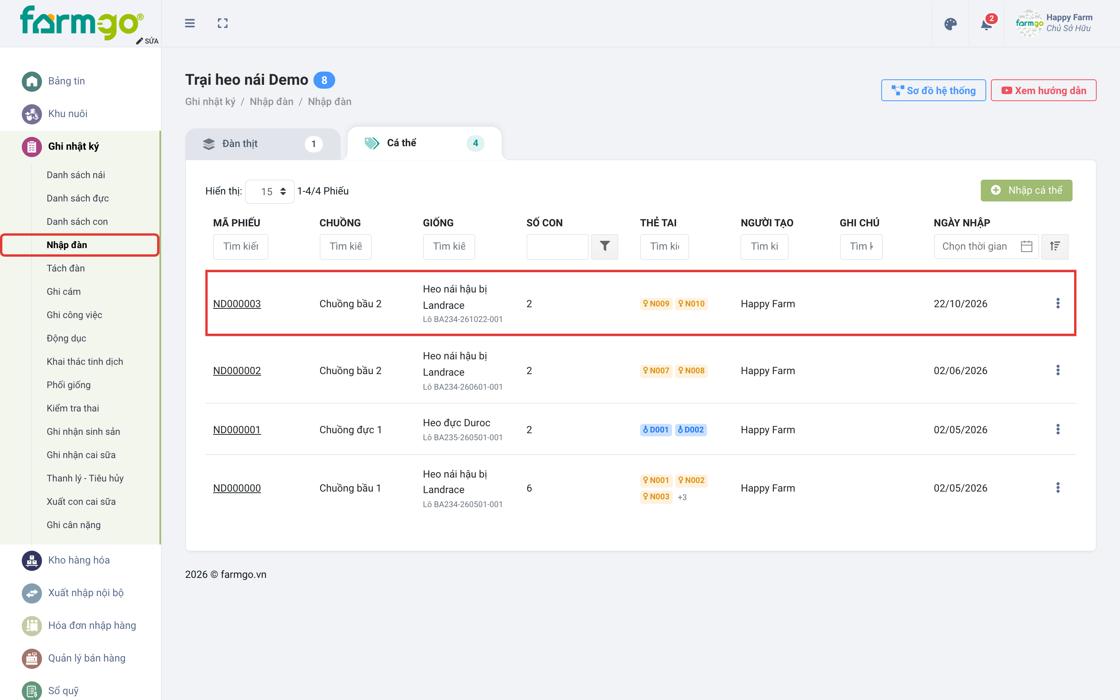The height and width of the screenshot is (700, 1120).
Task: Click the Xem hướng dẫn button
Action: coord(1043,90)
